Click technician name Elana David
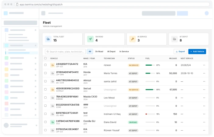214x137 pixels. [110, 122]
